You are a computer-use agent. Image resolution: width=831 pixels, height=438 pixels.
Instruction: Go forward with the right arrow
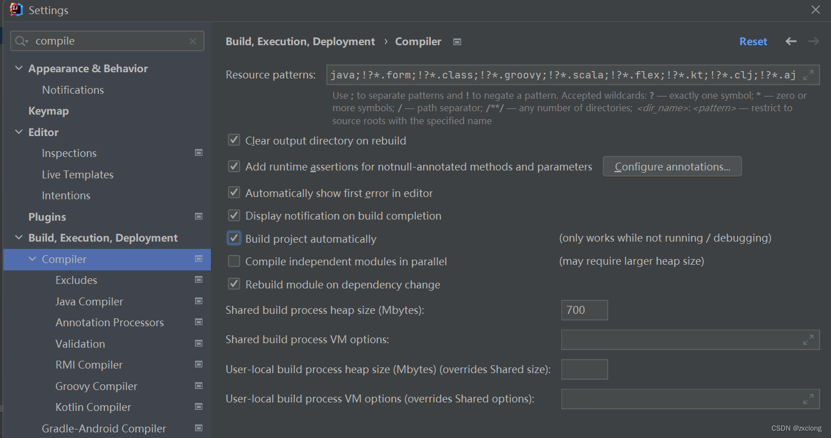click(x=813, y=41)
